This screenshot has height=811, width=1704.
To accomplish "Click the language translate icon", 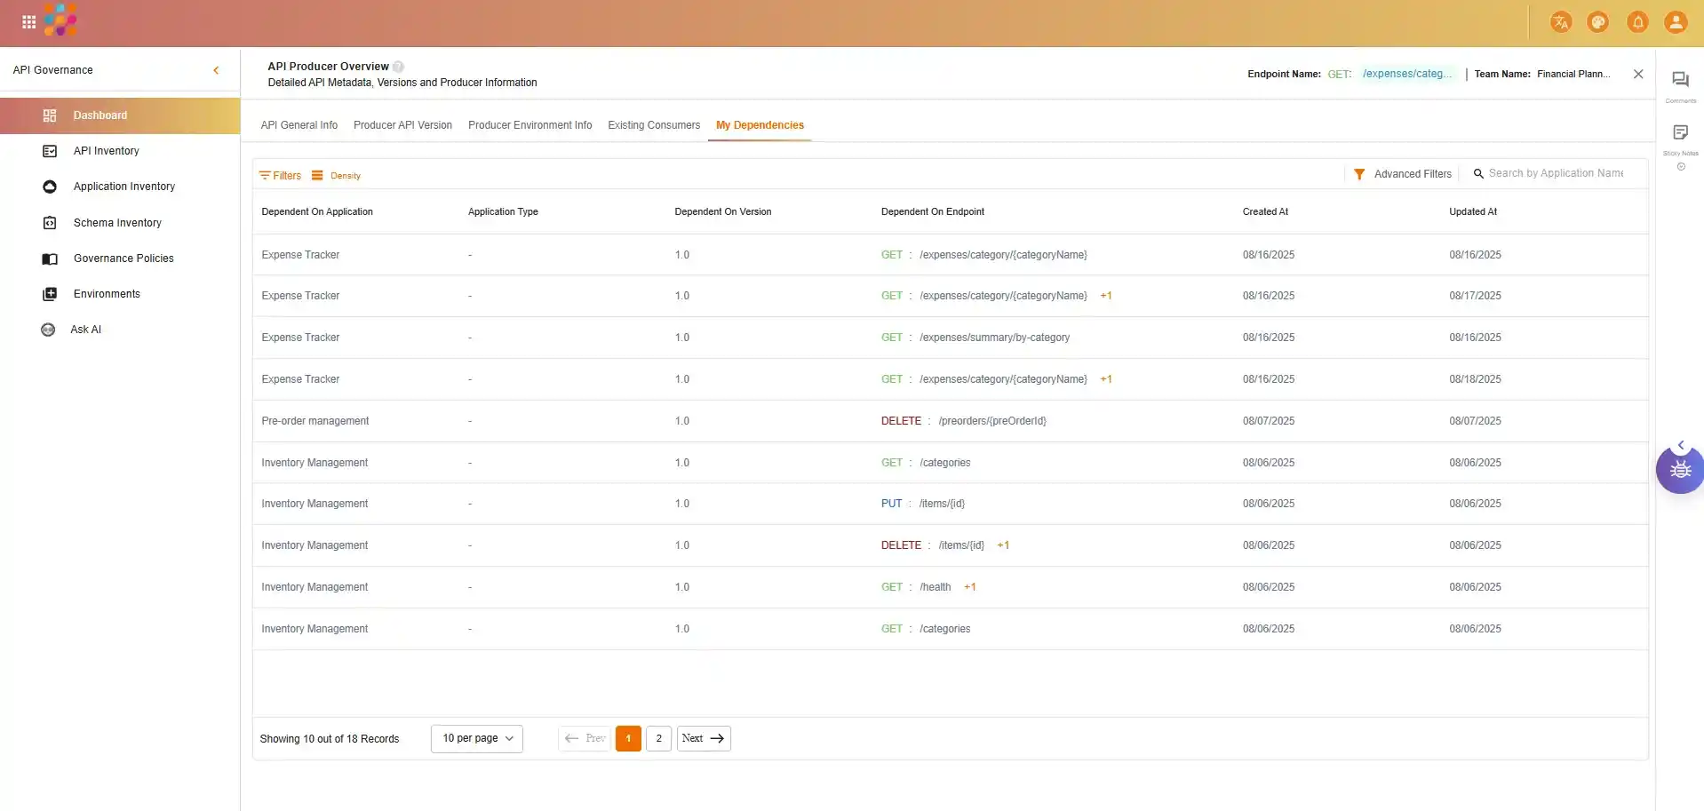I will point(1560,22).
